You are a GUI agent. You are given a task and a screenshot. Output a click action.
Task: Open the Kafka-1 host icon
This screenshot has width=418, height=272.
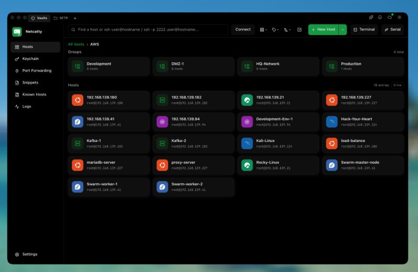78,143
